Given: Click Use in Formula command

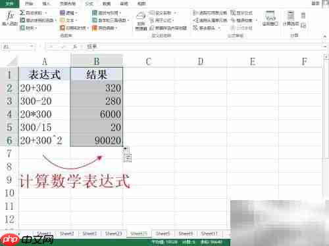Looking at the screenshot, I should 161,20.
